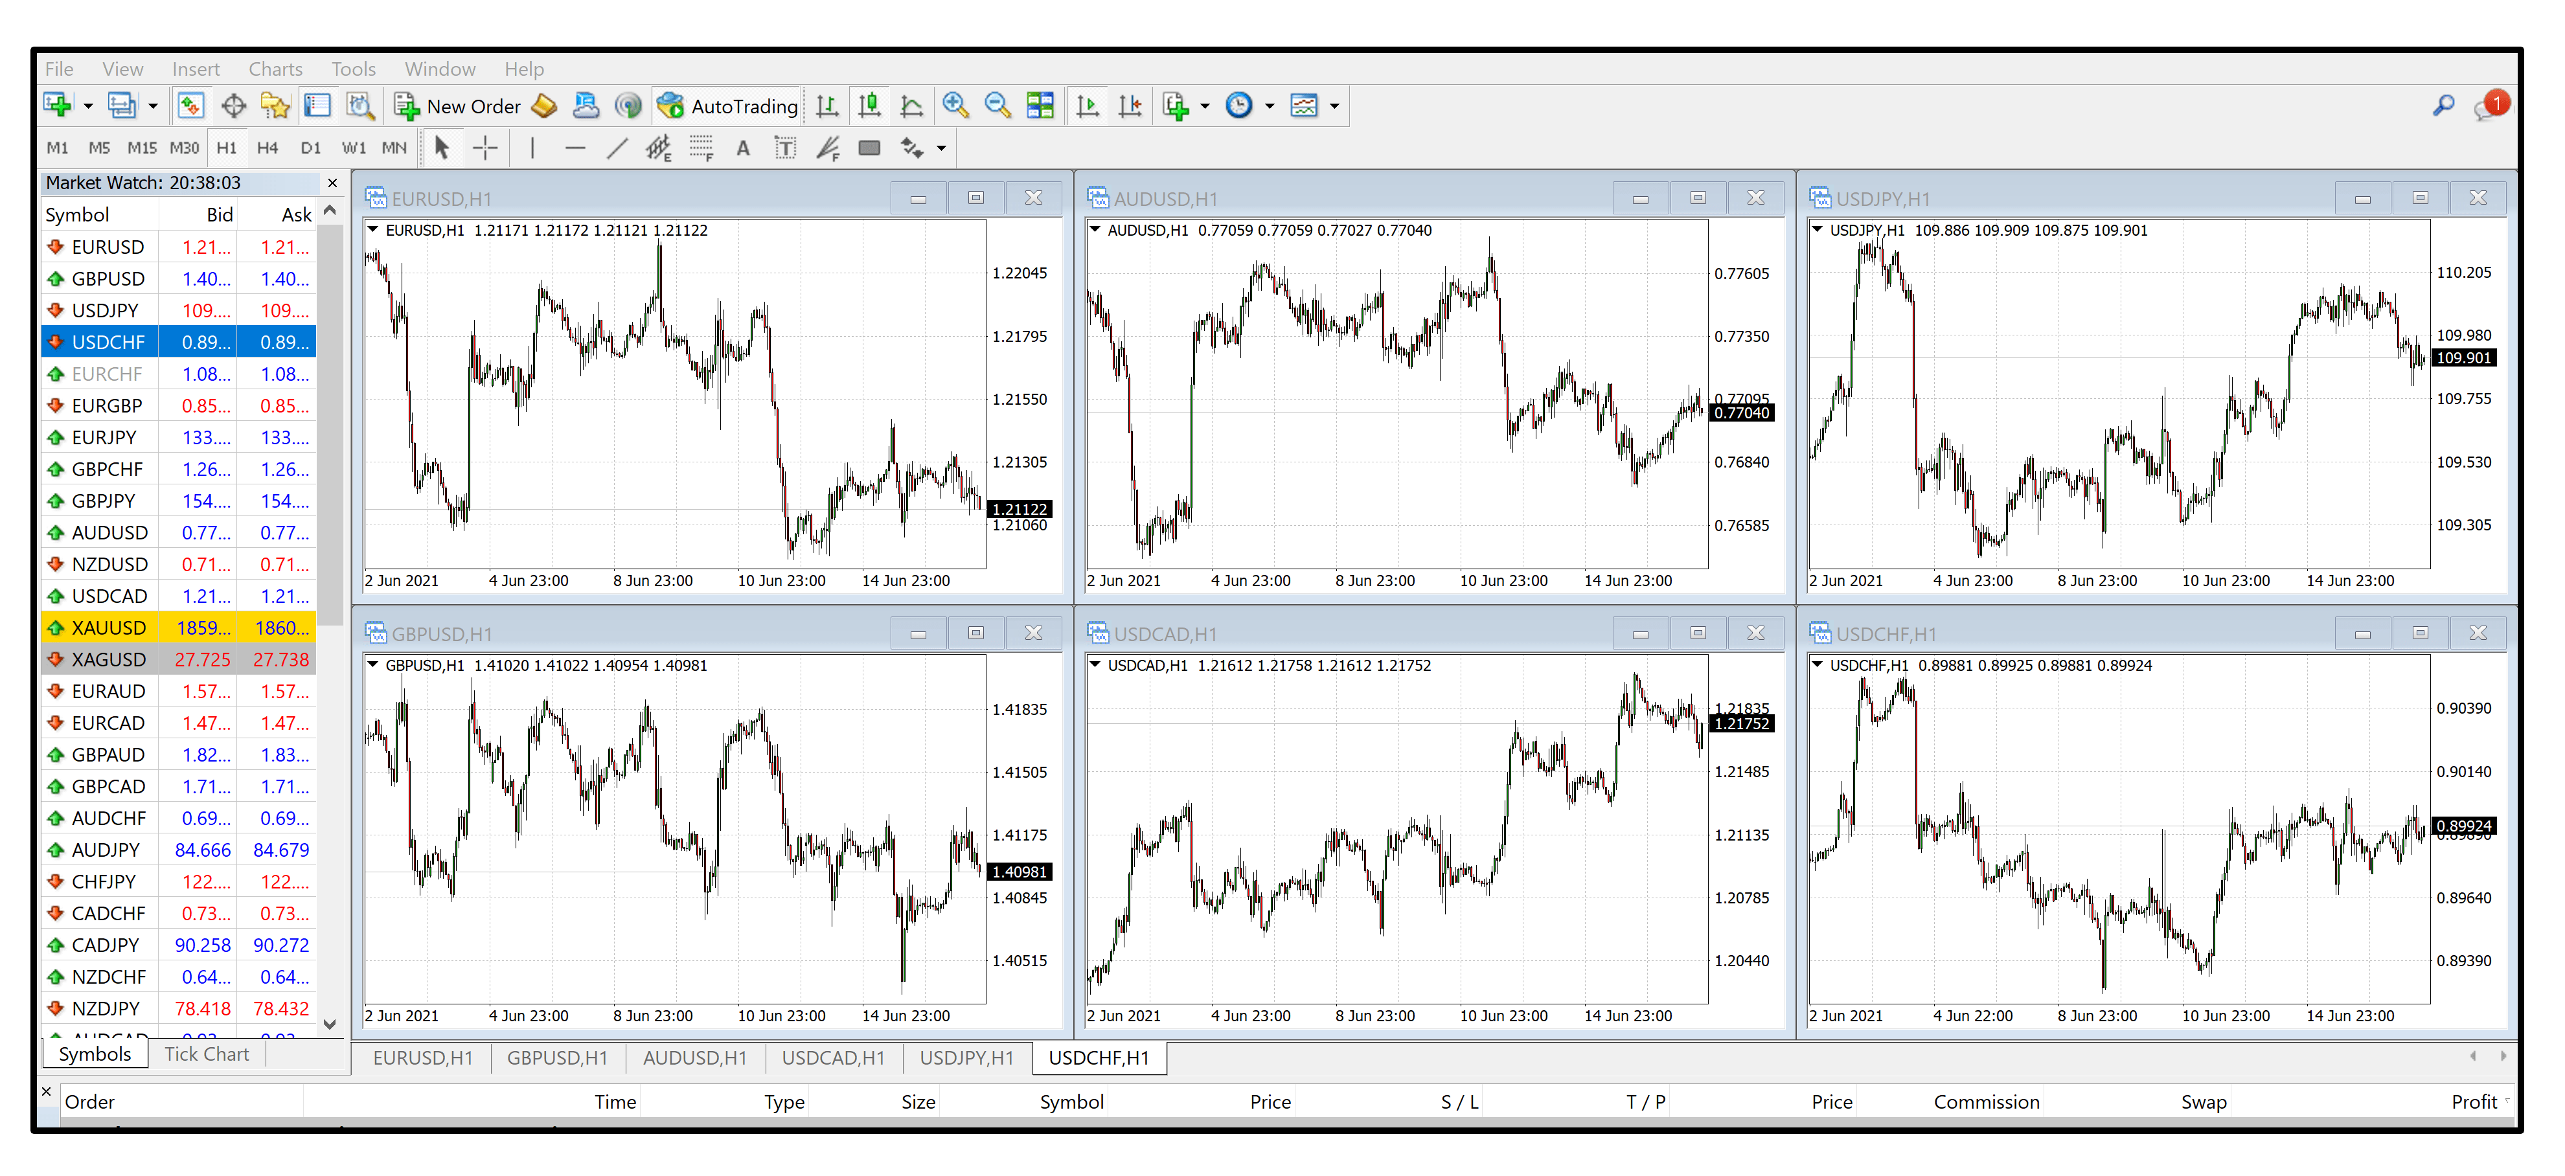Screen dimensions: 2565x1176
Task: Open the Indicators list icon
Action: pos(1176,106)
